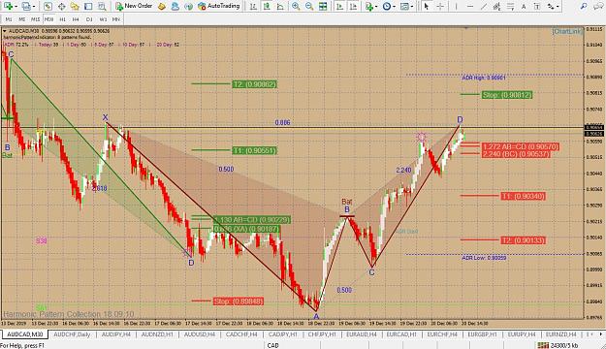
Task: Open the Periods clock dropdown arrow
Action: coord(394,6)
